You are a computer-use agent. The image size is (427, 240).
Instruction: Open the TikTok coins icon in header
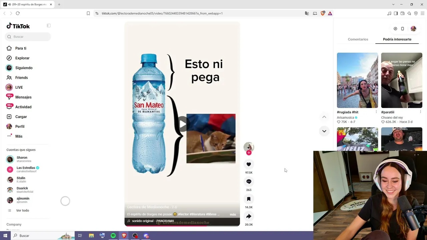[x=395, y=29]
